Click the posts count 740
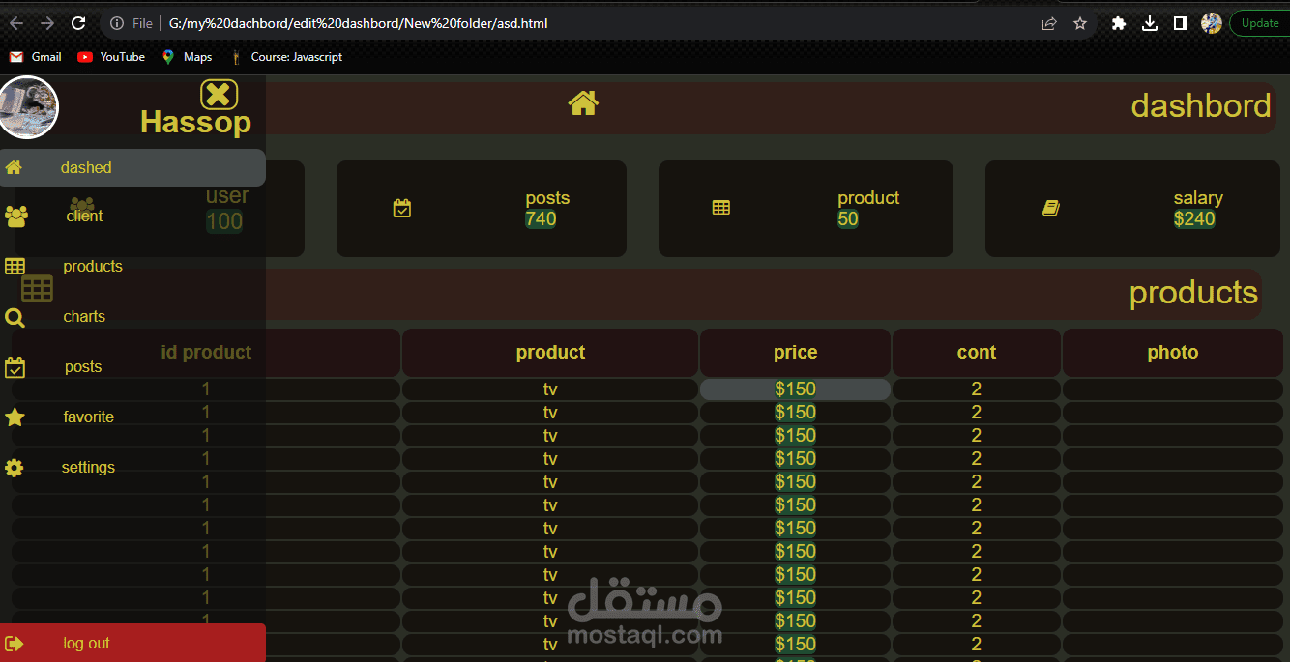This screenshot has height=662, width=1290. click(x=541, y=219)
